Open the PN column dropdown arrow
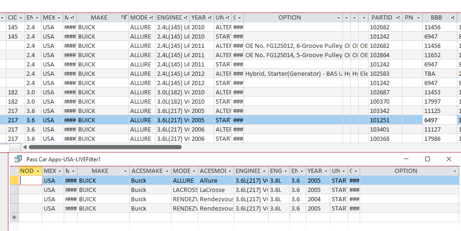Viewport: 461px width, 231px height. pos(418,18)
